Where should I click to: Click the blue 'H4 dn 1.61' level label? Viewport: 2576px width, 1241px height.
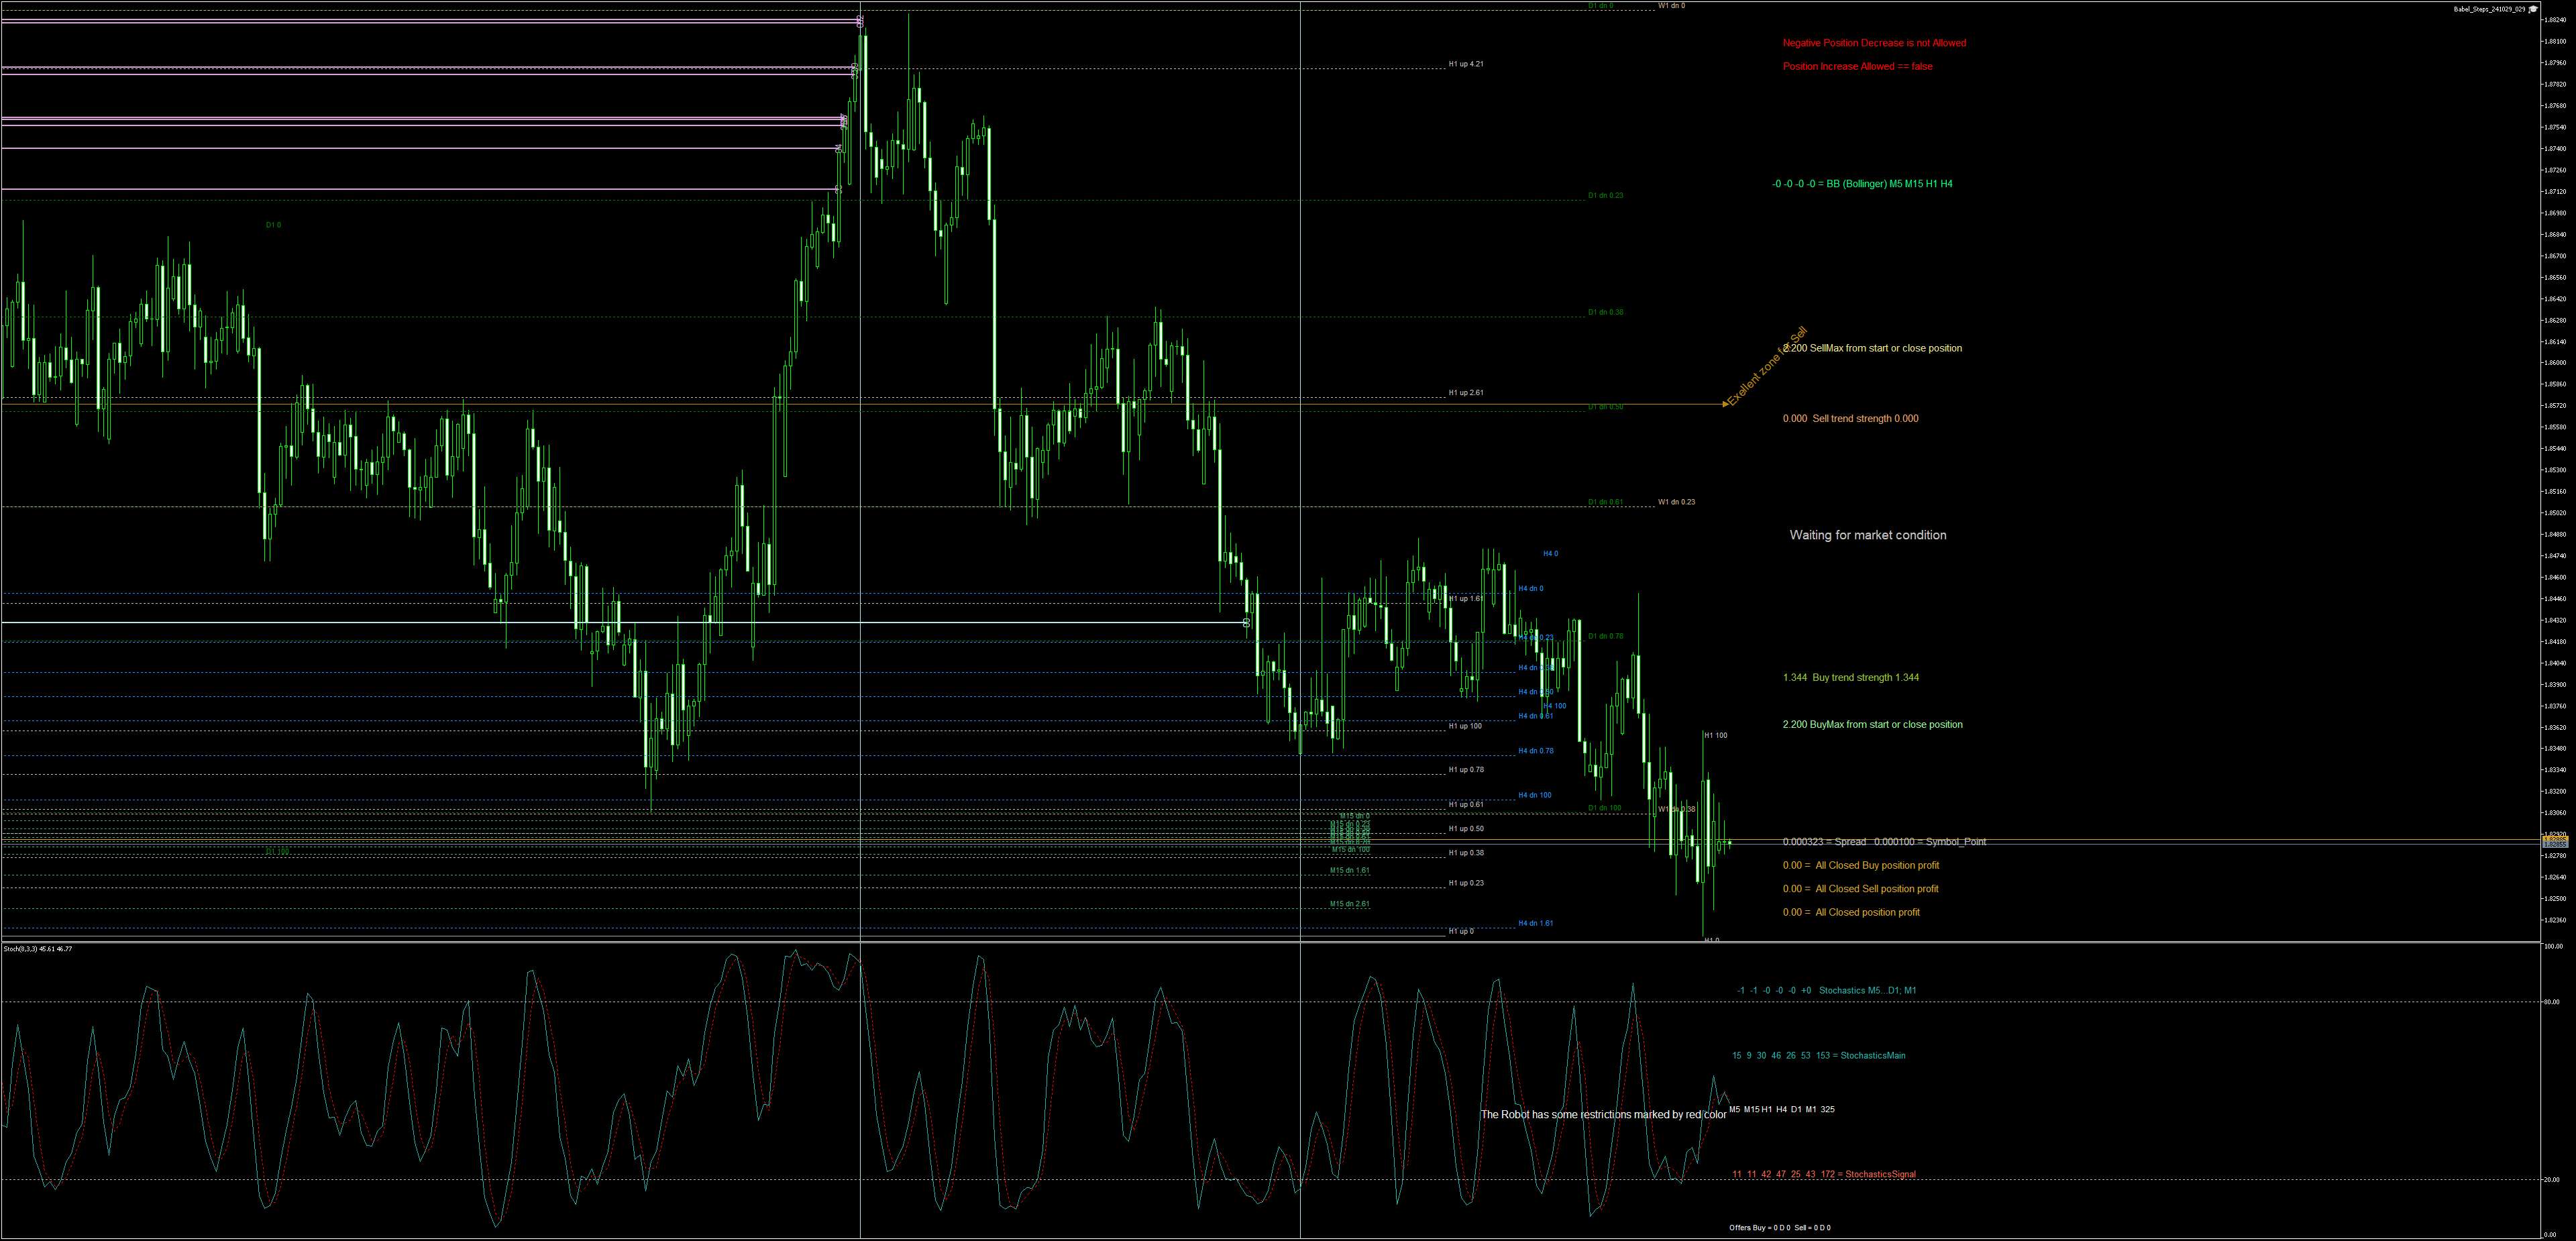coord(1535,923)
